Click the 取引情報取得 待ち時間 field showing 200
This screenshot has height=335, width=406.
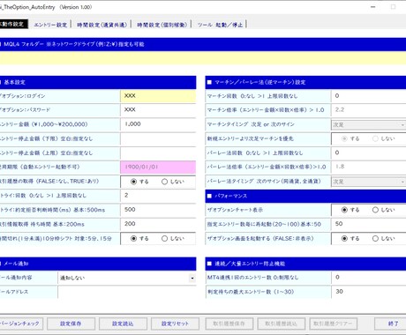click(x=158, y=224)
